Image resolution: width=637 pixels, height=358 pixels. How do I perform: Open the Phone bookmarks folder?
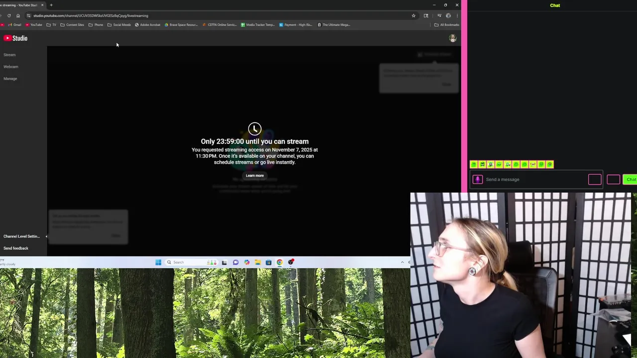(96, 25)
